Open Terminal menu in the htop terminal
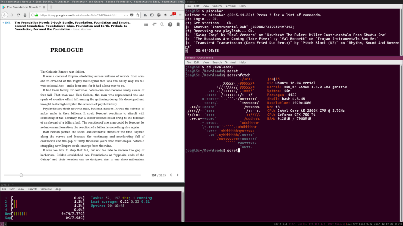 pos(46,189)
